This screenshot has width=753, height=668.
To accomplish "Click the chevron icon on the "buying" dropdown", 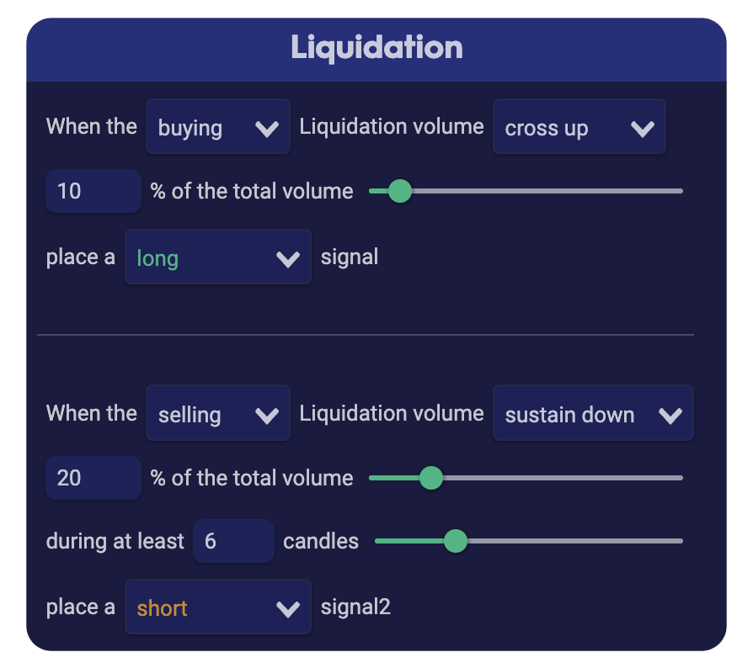I will coord(268,127).
